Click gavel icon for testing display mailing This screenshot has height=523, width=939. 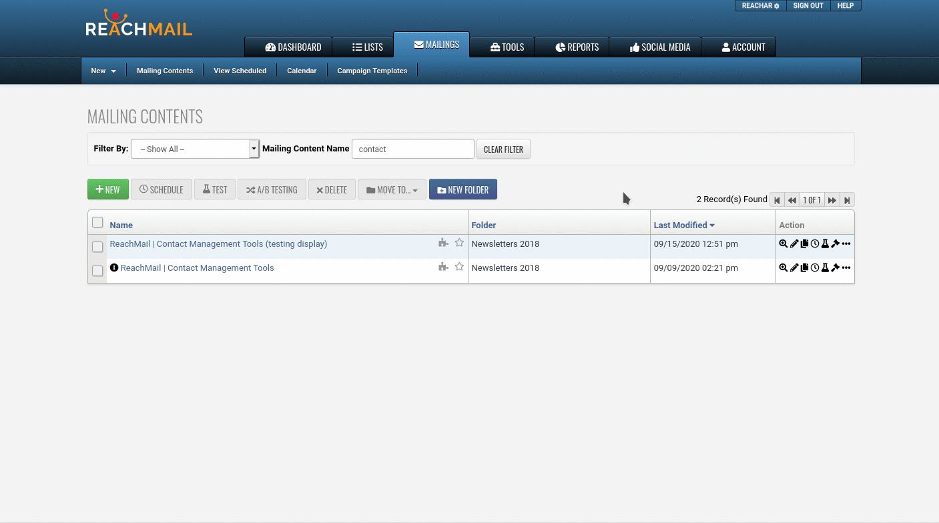point(835,244)
